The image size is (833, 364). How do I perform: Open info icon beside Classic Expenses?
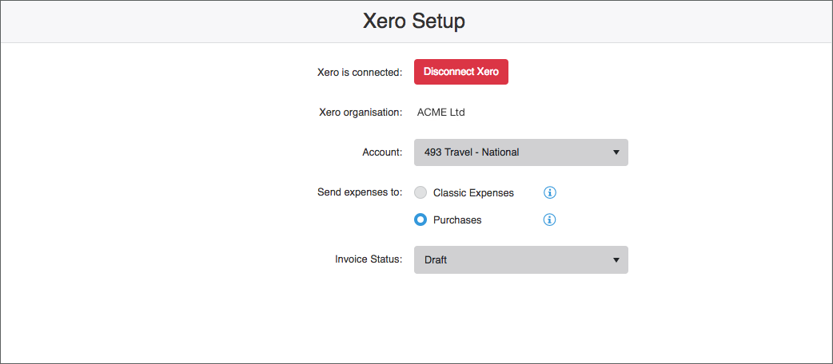(550, 192)
